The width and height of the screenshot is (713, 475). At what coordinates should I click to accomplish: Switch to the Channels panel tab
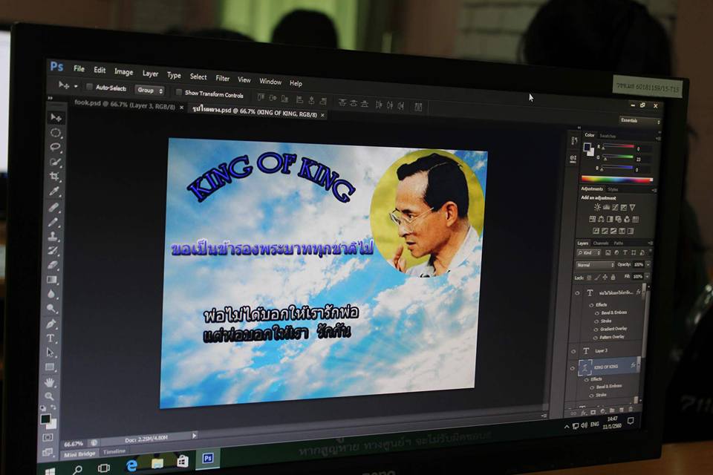pos(600,243)
